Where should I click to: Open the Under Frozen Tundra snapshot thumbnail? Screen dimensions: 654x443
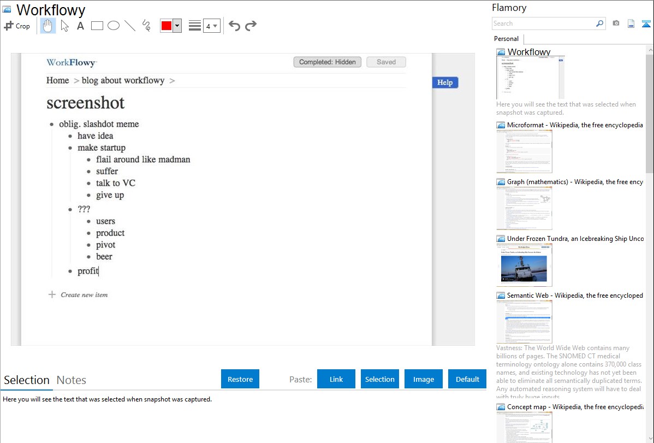coord(524,265)
